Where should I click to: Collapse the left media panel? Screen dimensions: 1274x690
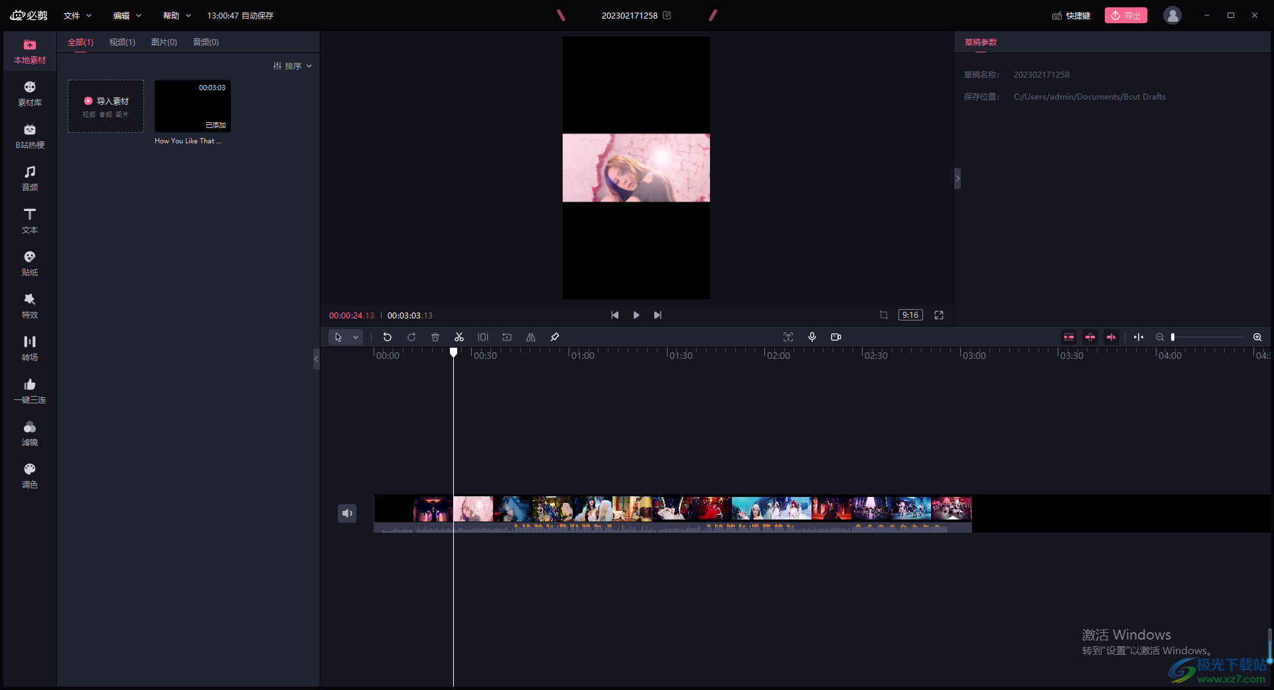pos(317,359)
